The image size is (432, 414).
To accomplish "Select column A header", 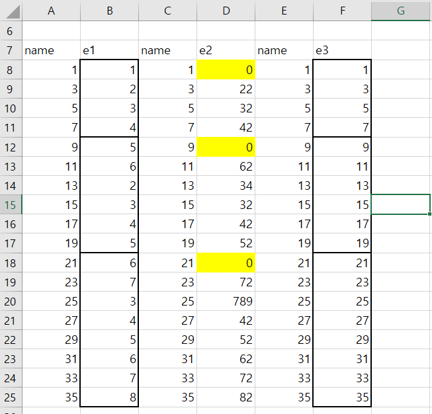I will pos(51,11).
